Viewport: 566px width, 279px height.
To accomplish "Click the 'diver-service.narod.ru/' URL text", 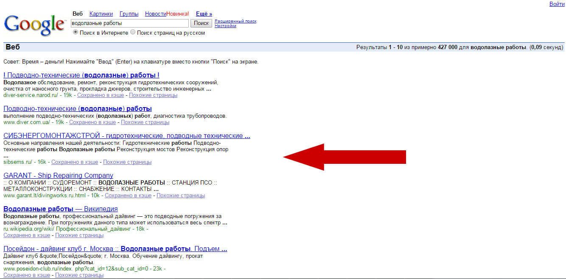I will click(31, 95).
